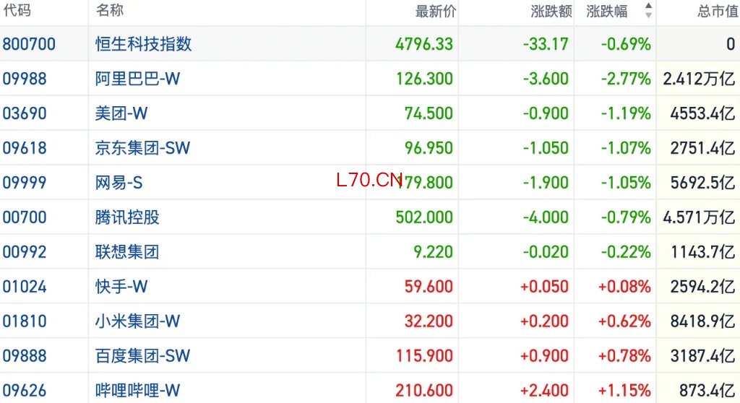740x403 pixels.
Task: Click the 涨跌额 column header
Action: click(551, 11)
